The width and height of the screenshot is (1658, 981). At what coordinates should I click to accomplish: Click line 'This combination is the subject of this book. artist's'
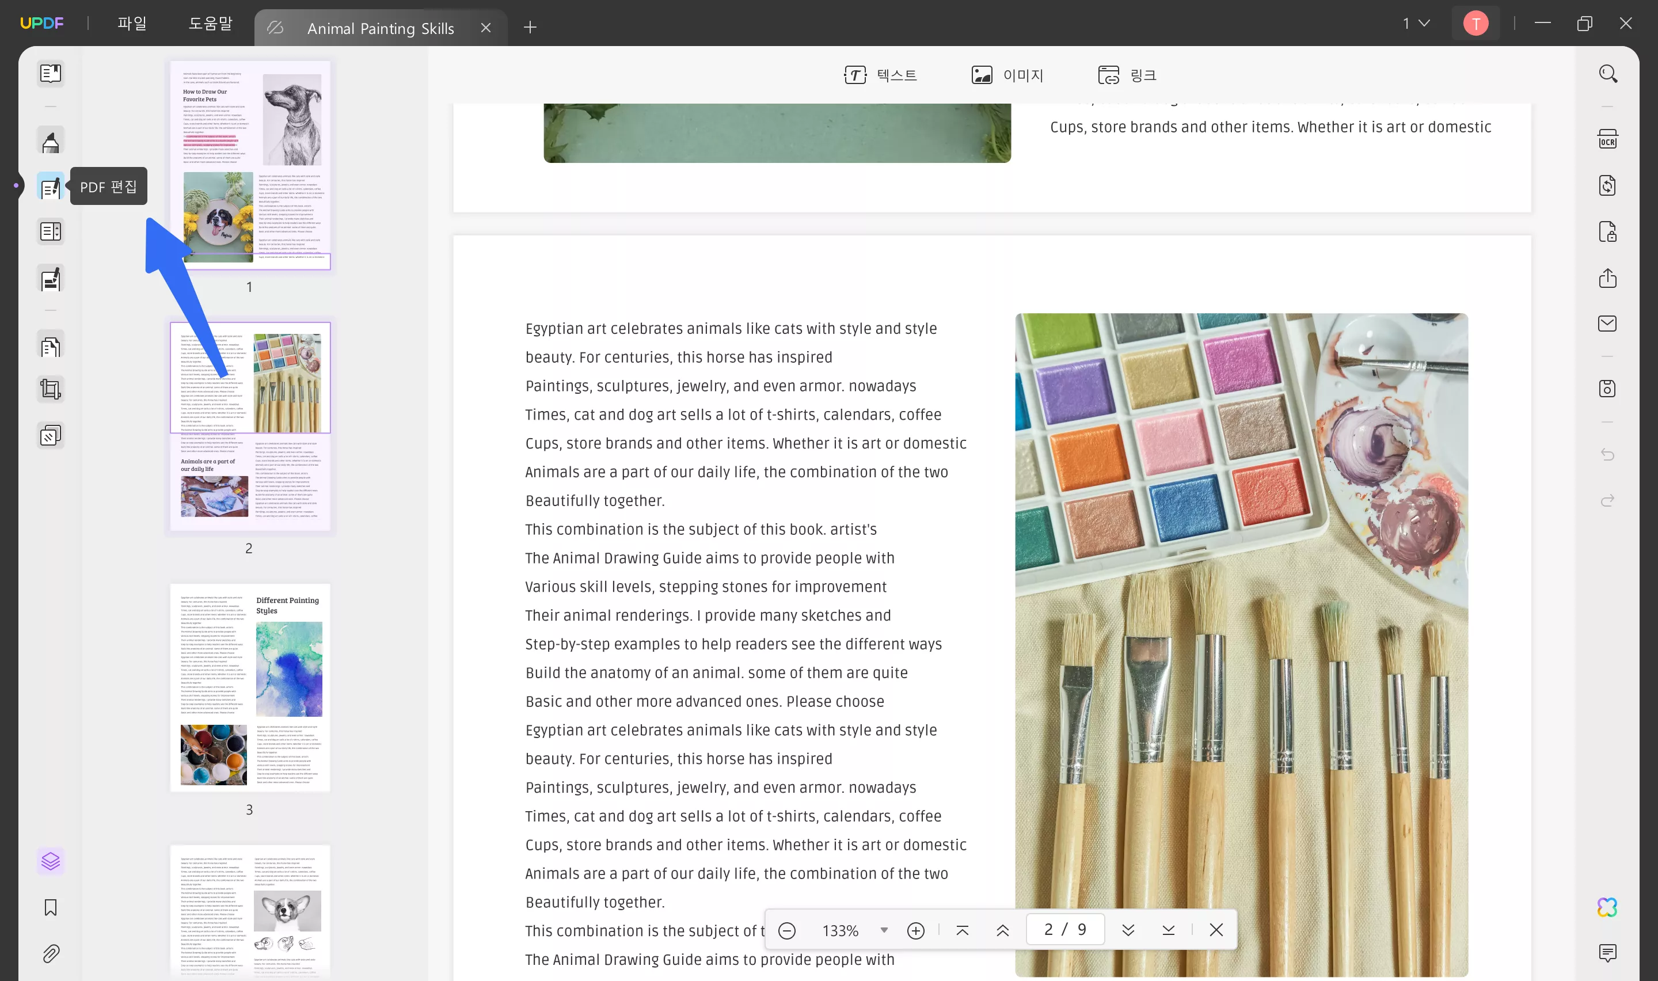701,530
